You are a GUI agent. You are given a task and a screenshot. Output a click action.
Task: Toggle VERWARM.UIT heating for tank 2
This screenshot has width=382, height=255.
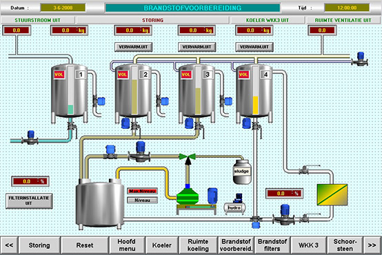click(x=134, y=47)
